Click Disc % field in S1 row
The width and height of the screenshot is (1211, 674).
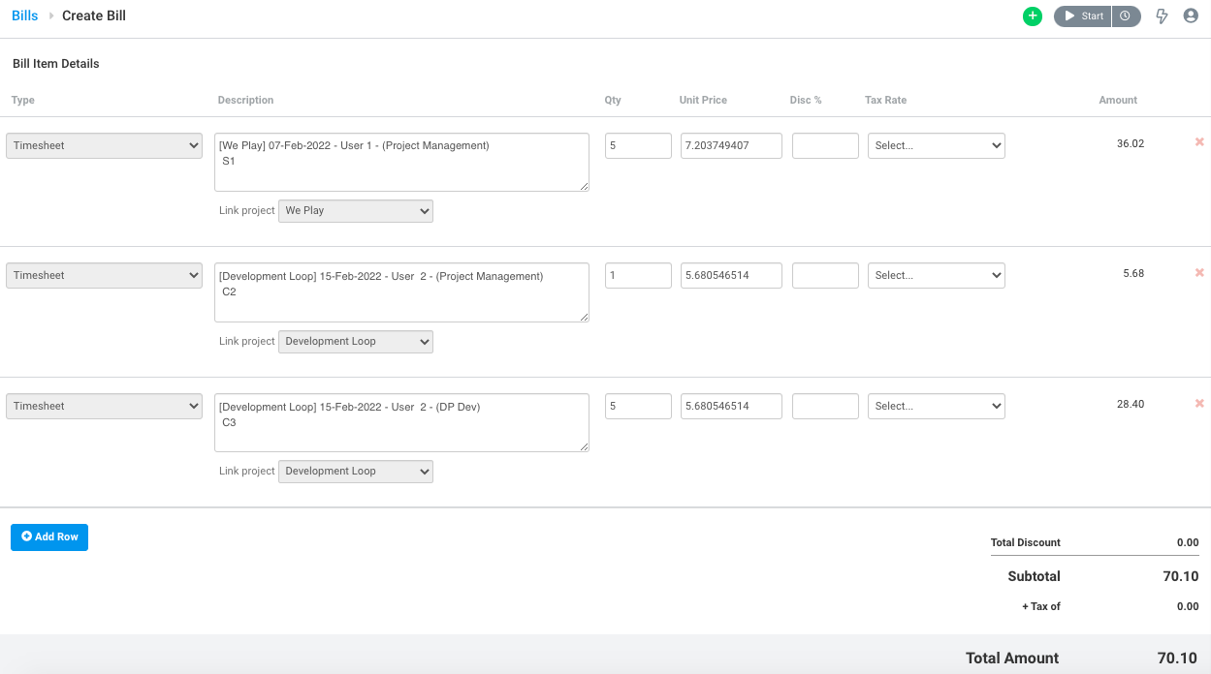click(825, 145)
